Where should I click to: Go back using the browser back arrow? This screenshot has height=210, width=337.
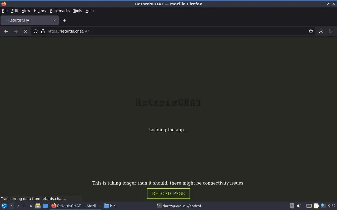click(6, 31)
